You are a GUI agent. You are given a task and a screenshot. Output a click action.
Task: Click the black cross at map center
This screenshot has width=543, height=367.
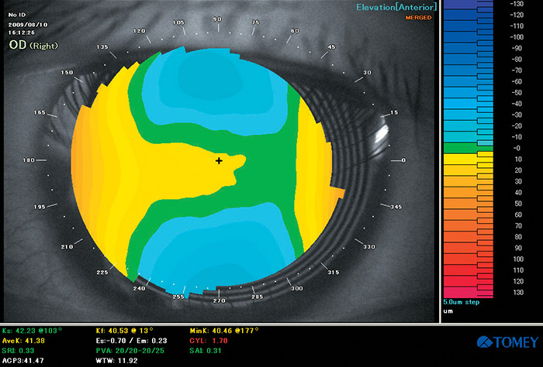(x=219, y=161)
